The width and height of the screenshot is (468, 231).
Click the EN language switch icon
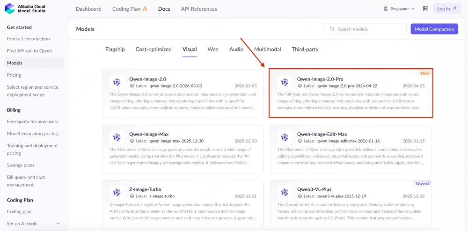point(425,8)
